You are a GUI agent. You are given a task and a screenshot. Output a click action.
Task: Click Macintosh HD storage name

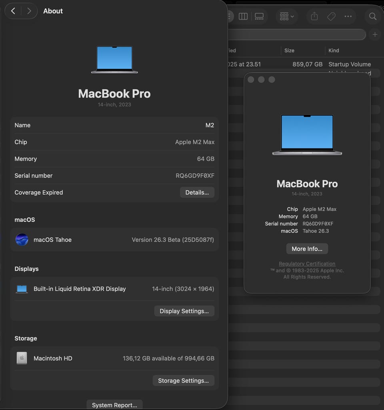pyautogui.click(x=53, y=358)
